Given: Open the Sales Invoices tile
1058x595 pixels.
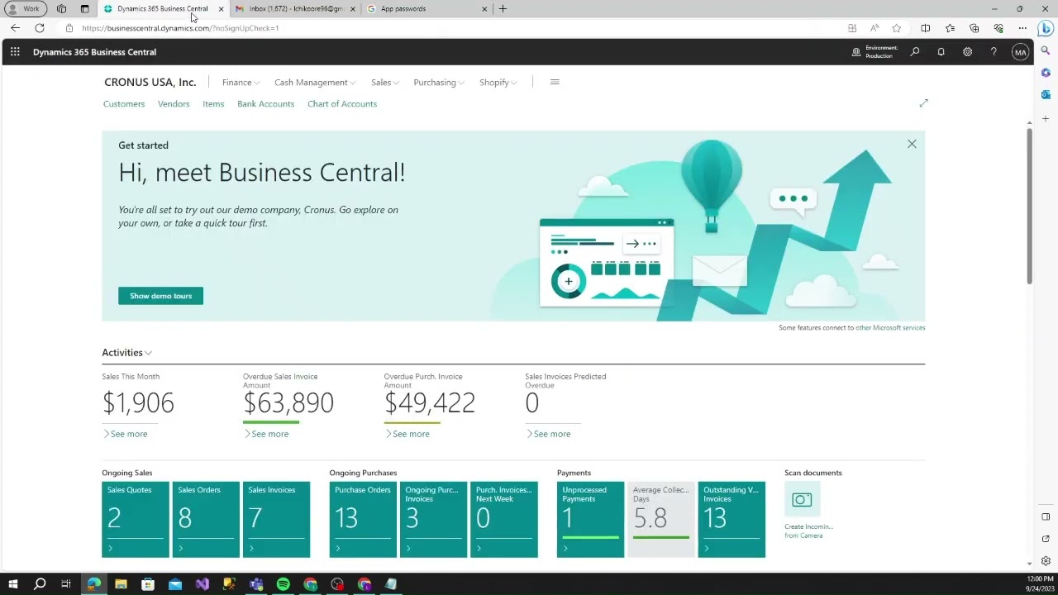Looking at the screenshot, I should (276, 520).
